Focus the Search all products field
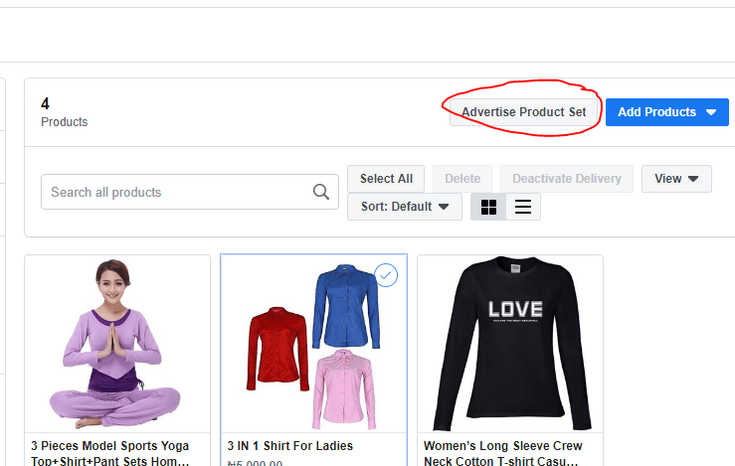 (x=190, y=192)
